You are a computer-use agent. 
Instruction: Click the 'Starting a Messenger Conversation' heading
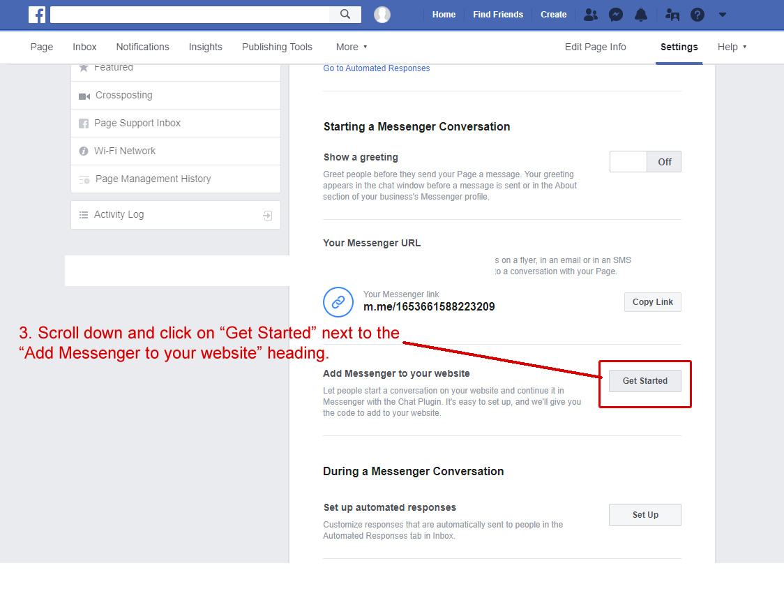[416, 126]
